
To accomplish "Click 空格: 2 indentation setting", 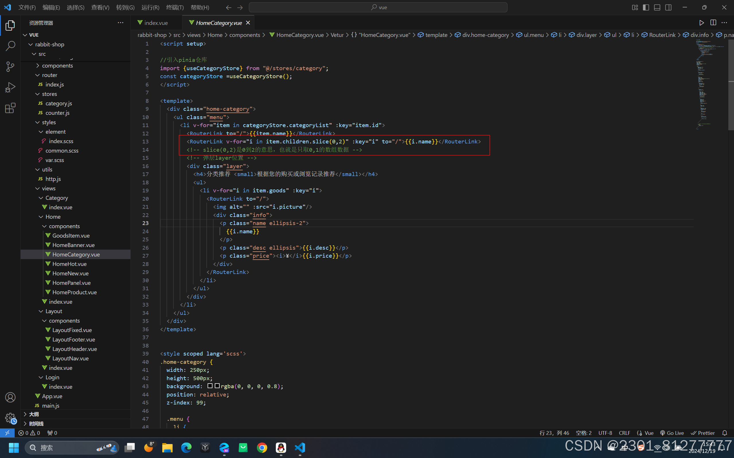I will click(x=583, y=433).
